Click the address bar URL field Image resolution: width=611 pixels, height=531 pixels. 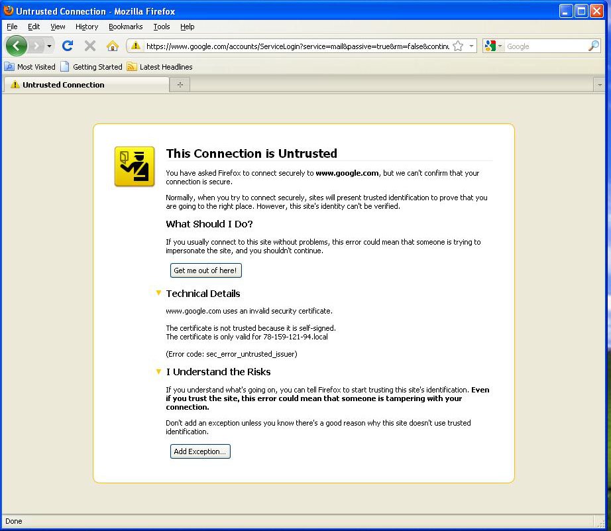298,46
